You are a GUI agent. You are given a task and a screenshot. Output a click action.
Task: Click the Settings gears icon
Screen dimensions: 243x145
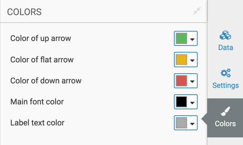point(226,73)
